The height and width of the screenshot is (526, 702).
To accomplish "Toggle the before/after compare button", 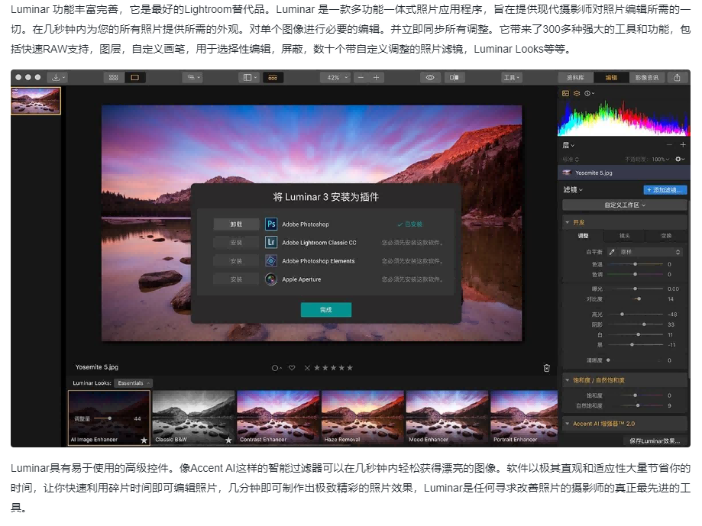I will pyautogui.click(x=454, y=77).
